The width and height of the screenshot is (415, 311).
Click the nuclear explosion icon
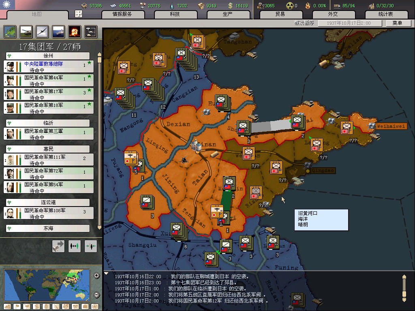[75, 32]
